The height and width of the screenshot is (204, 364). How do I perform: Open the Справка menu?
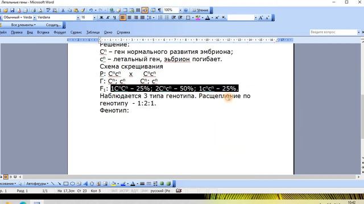click(x=123, y=32)
